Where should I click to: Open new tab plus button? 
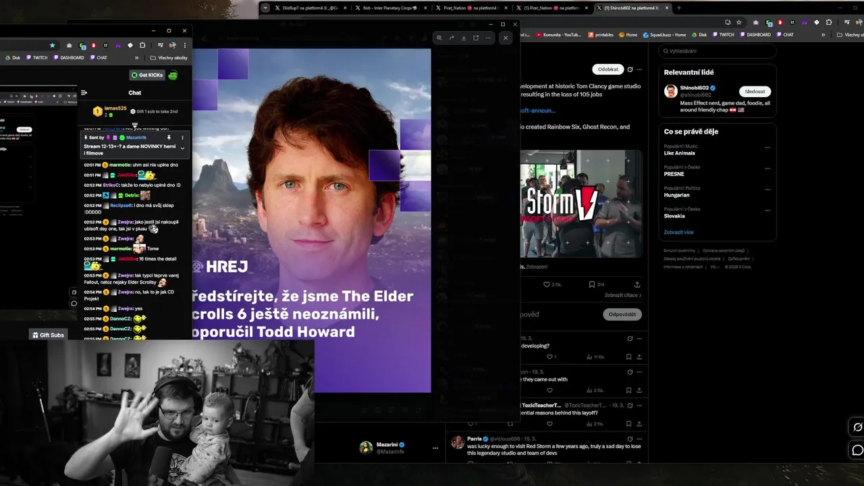(x=678, y=7)
